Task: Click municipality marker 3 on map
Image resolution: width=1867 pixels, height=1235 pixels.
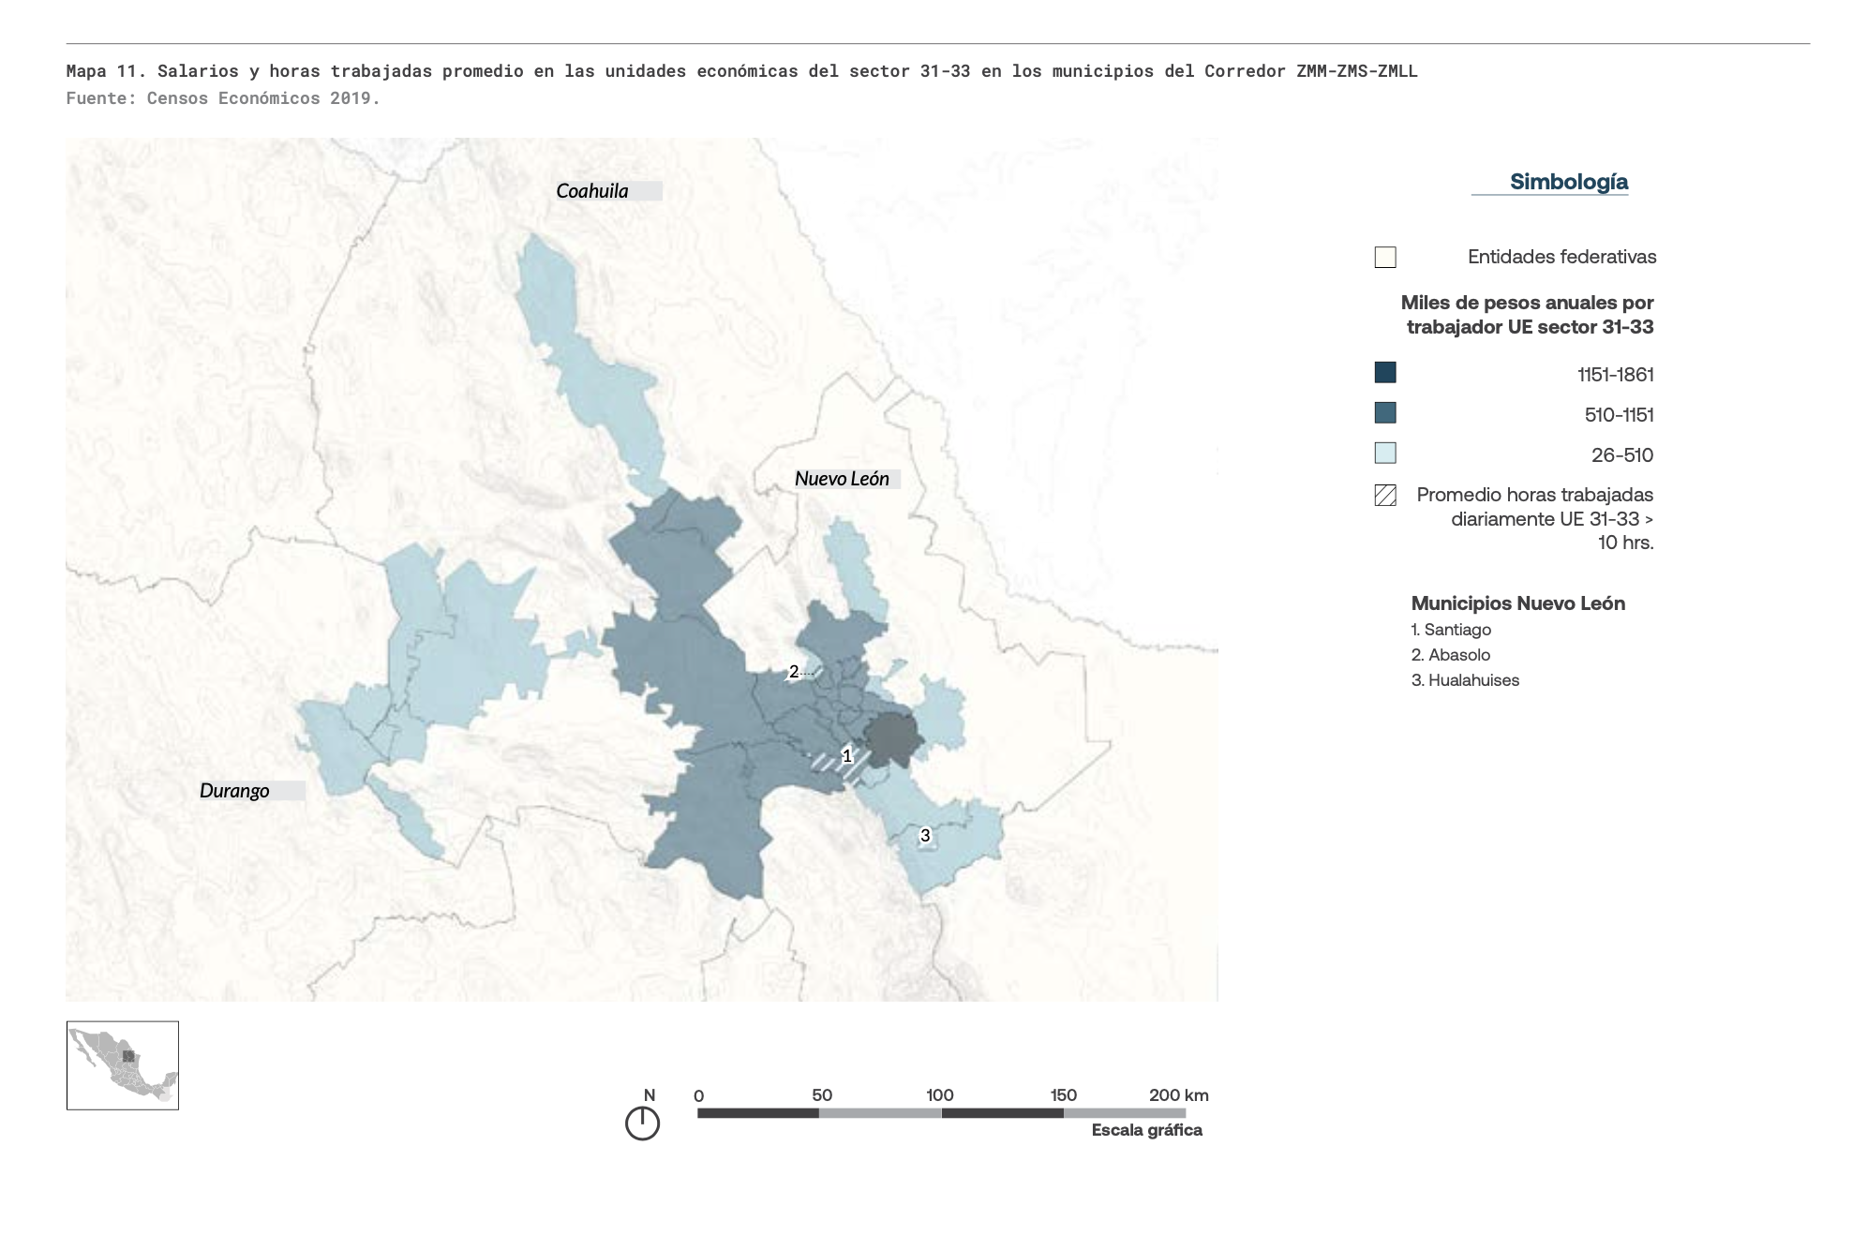Action: click(925, 835)
